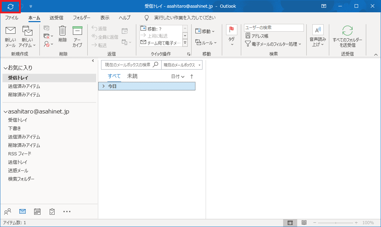Open the People contacts view

pos(7,212)
